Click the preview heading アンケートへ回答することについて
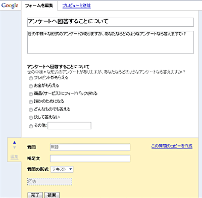Screen dimensions: 202x198 [x=58, y=67]
